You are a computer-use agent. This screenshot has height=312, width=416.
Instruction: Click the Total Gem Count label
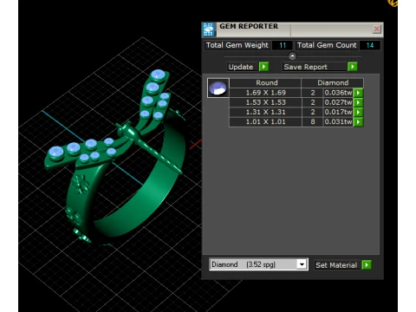(x=327, y=45)
